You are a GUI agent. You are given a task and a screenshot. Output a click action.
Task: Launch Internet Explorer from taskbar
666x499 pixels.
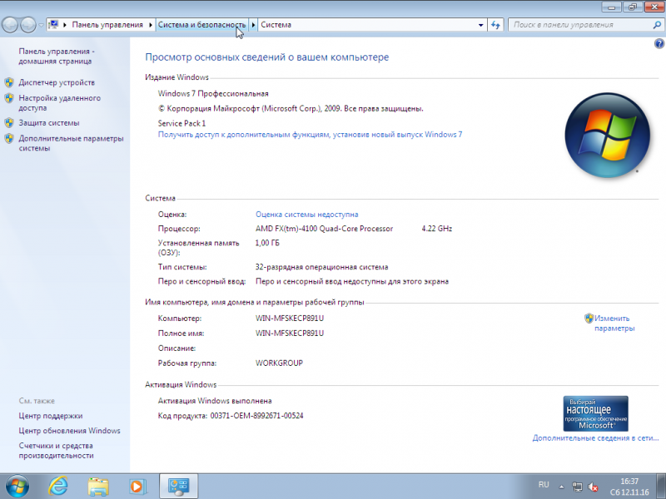57,486
